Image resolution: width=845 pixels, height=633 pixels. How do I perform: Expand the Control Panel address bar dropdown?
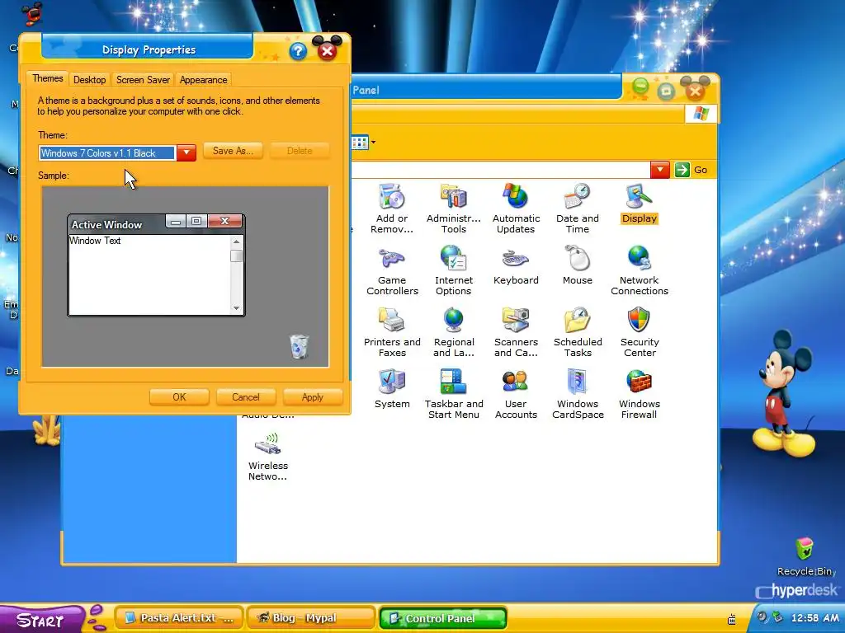tap(659, 170)
